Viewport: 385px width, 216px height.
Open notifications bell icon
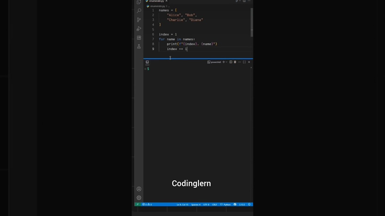pos(249,205)
